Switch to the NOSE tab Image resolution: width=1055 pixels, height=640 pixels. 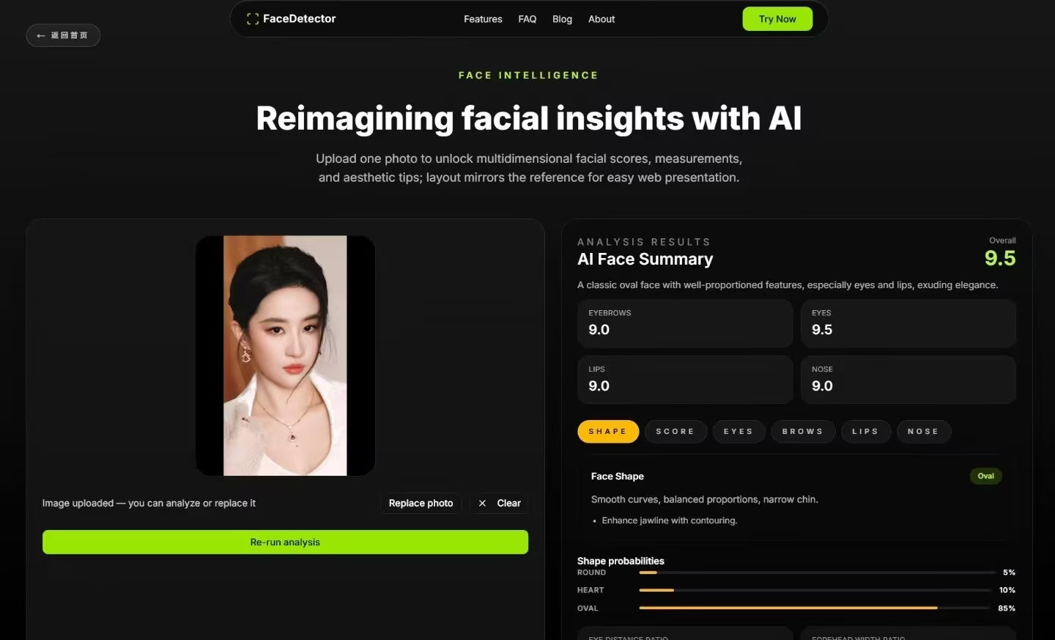(923, 431)
